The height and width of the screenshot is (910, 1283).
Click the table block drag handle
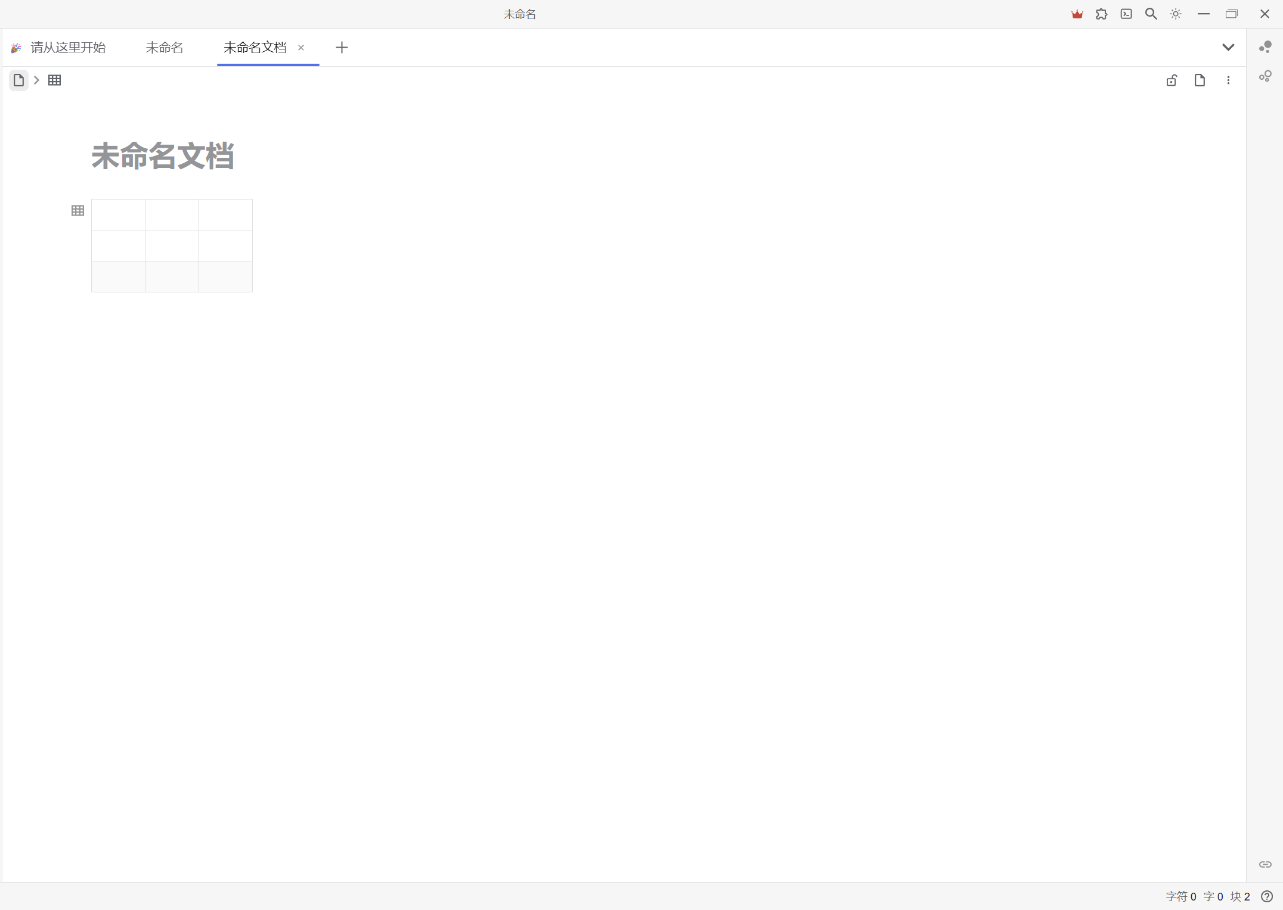click(x=78, y=210)
